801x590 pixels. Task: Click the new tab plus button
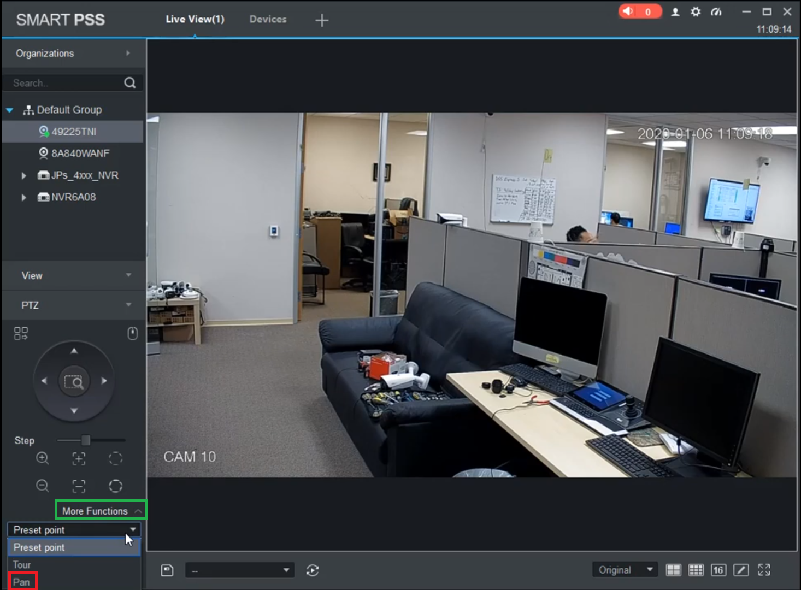pos(322,20)
